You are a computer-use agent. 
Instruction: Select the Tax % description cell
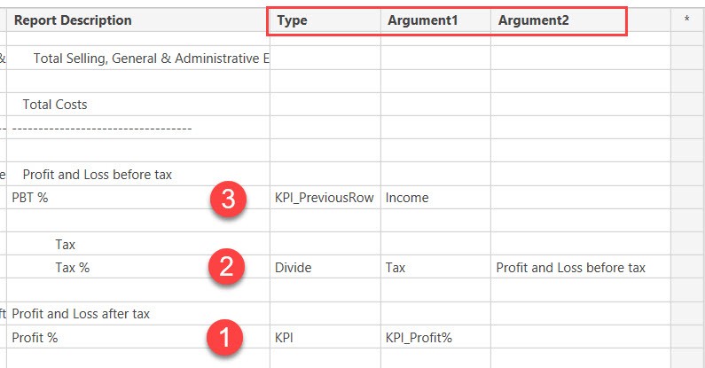tap(138, 267)
